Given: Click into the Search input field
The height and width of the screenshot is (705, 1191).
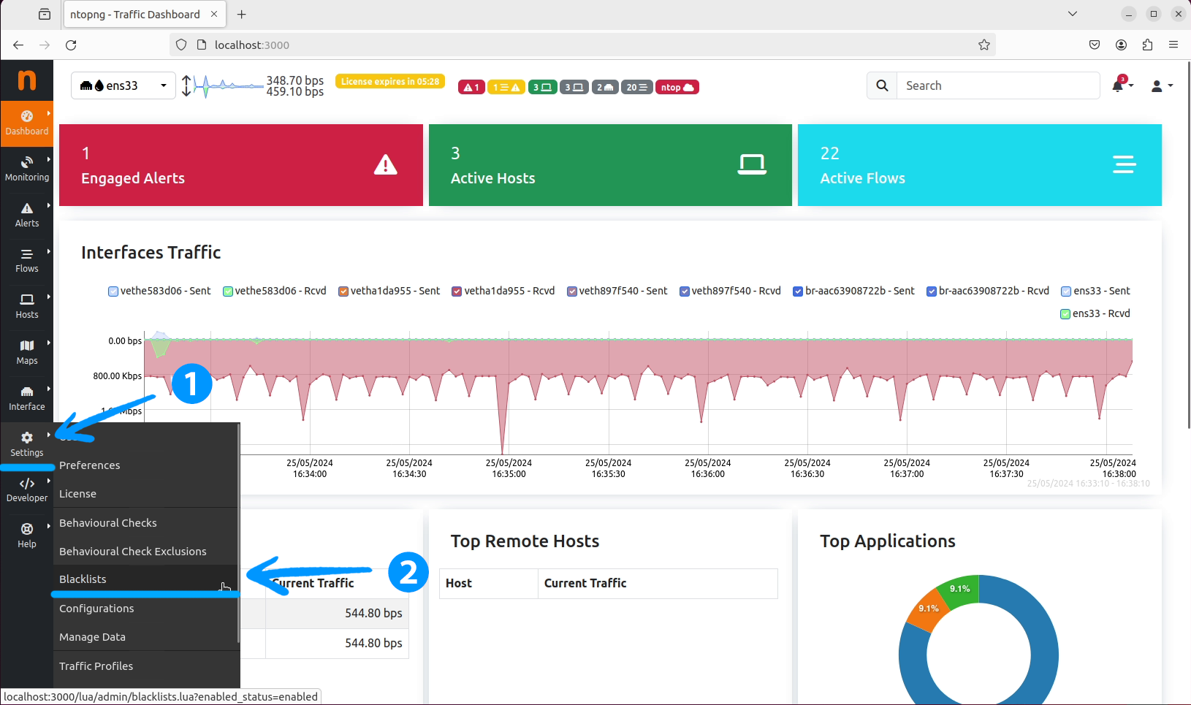Looking at the screenshot, I should (997, 85).
